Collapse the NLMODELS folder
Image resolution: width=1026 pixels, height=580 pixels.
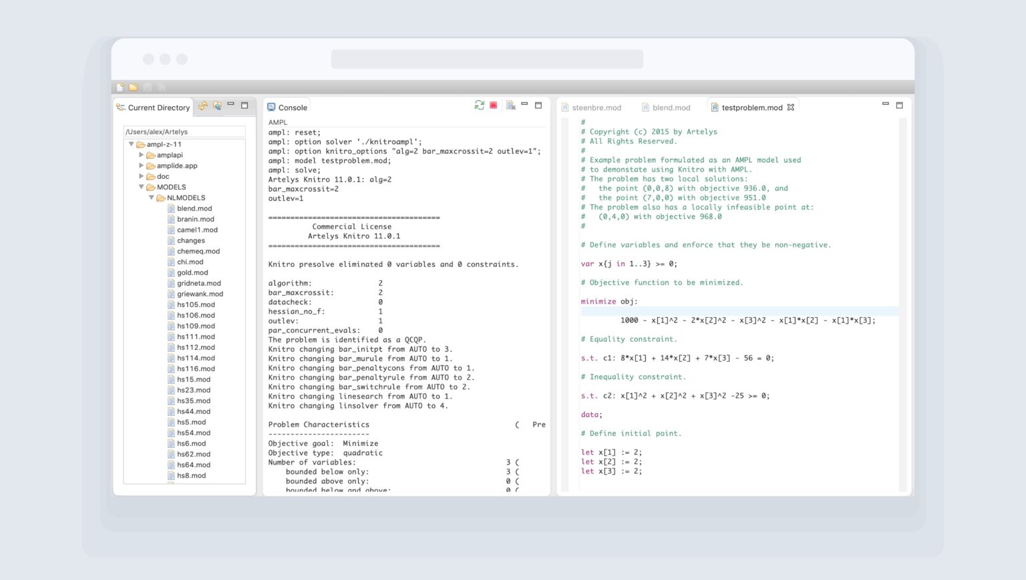pos(151,198)
